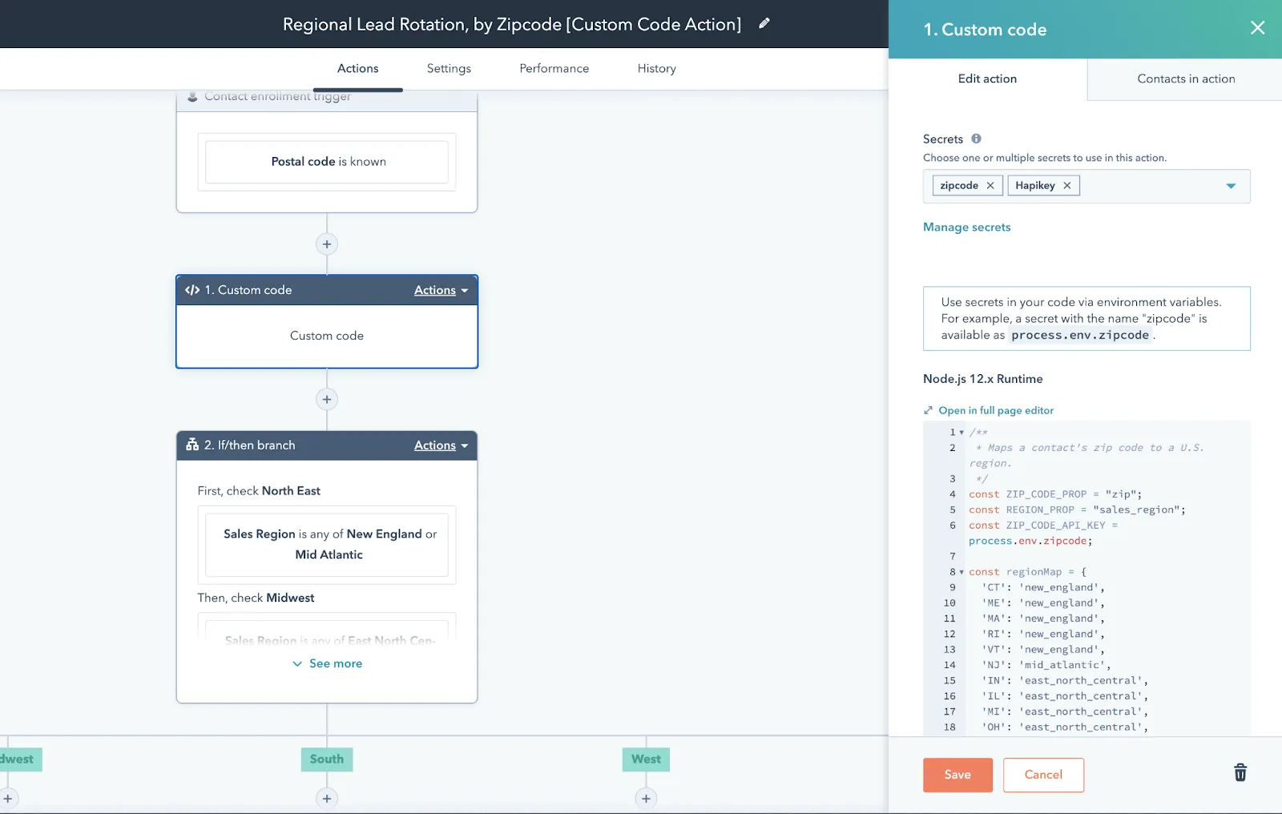Expand See more in the branch card
Image resolution: width=1282 pixels, height=814 pixels.
[327, 663]
